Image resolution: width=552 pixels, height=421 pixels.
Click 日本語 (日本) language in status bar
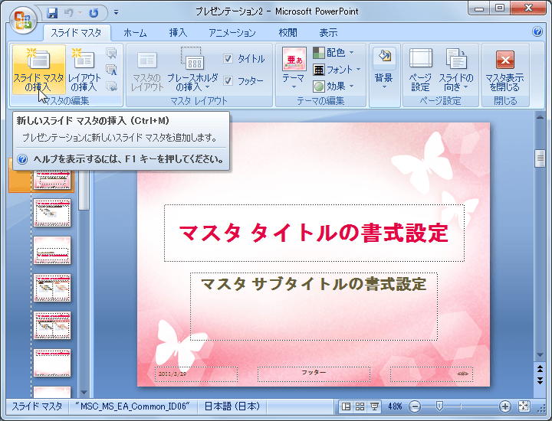tap(232, 406)
